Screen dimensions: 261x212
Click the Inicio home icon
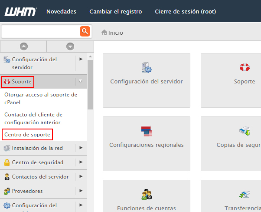pos(104,32)
